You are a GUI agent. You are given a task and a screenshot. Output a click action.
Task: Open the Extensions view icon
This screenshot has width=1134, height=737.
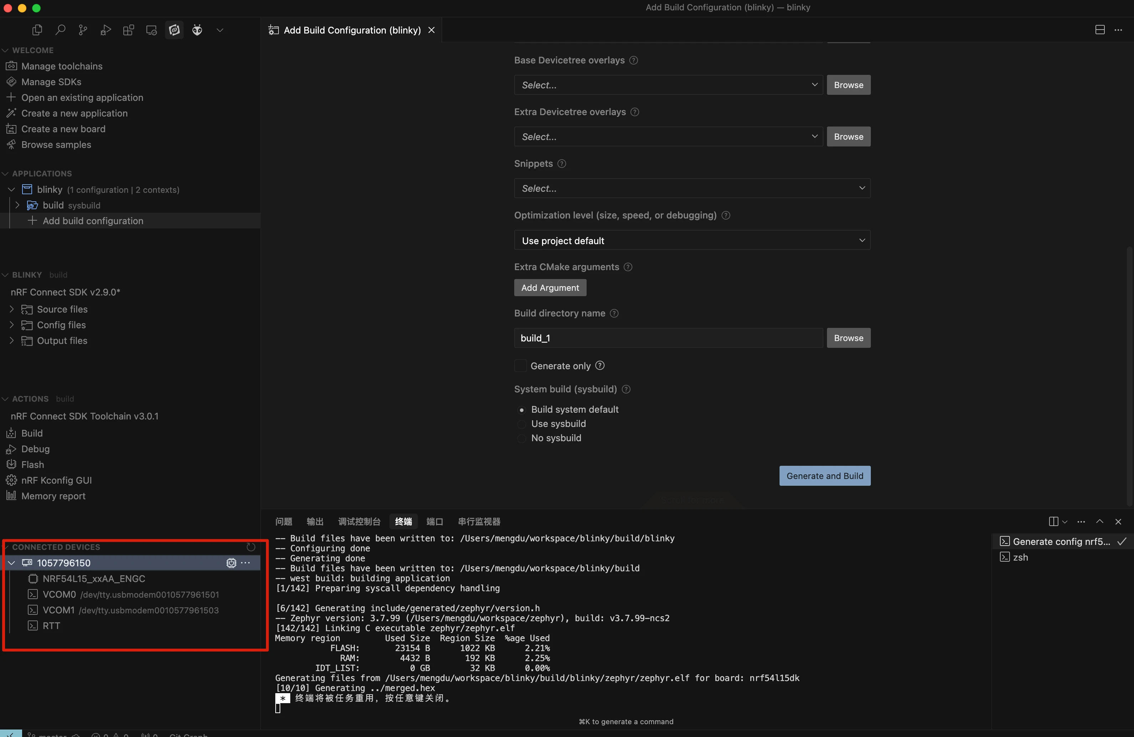pos(129,30)
